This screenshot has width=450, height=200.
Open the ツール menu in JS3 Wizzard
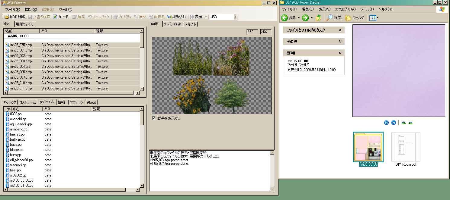pyautogui.click(x=65, y=10)
